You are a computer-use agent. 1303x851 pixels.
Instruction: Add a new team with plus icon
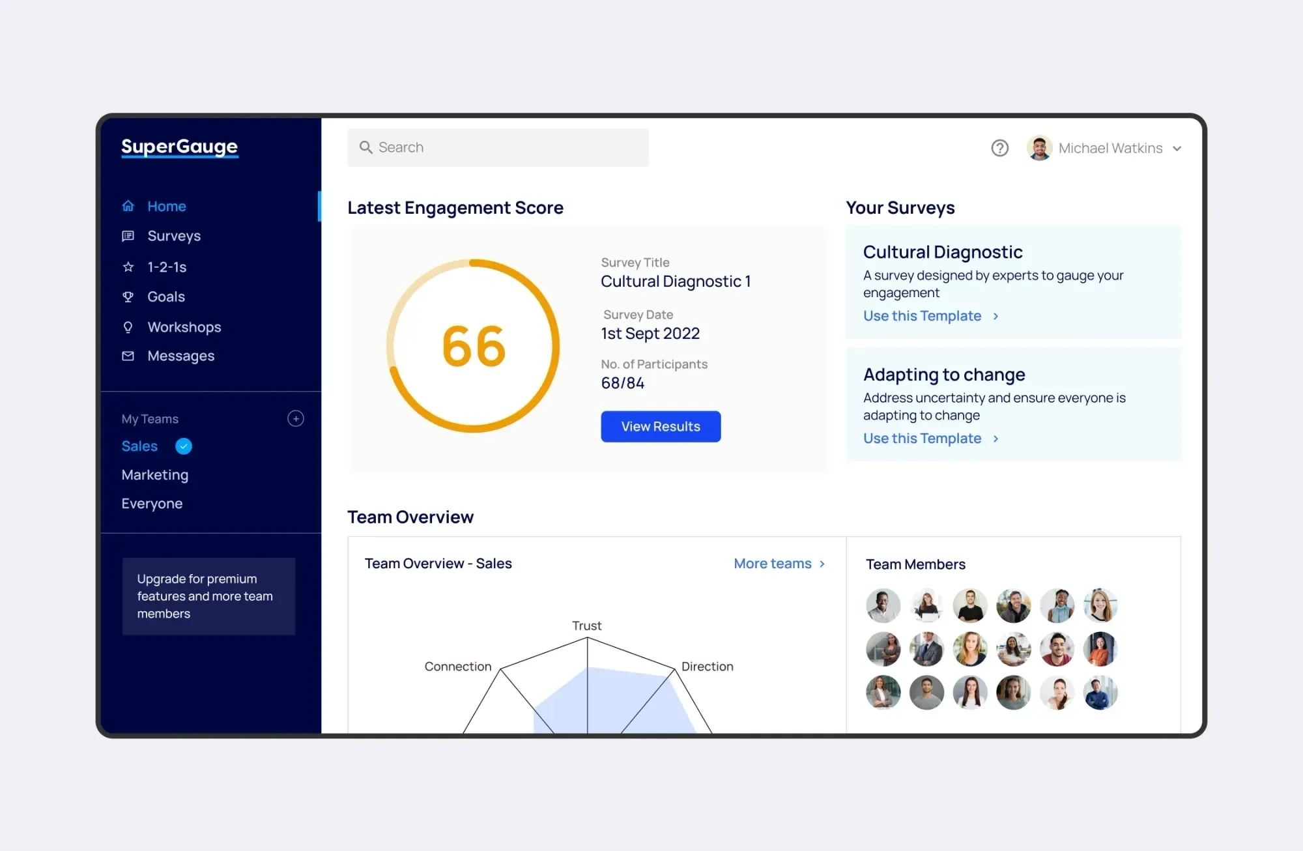[x=296, y=418]
